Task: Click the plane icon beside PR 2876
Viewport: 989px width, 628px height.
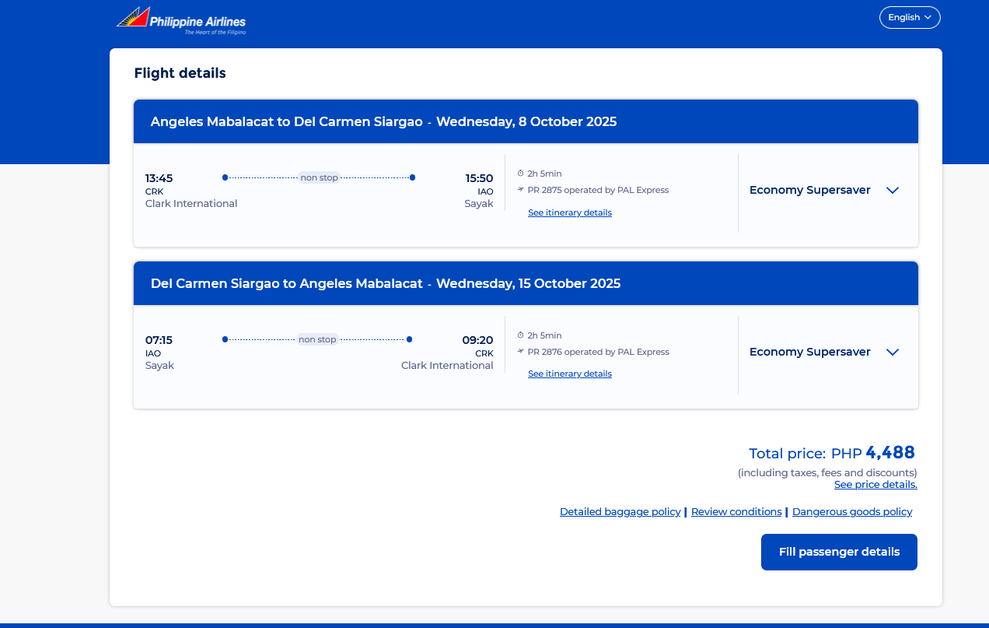Action: click(521, 352)
